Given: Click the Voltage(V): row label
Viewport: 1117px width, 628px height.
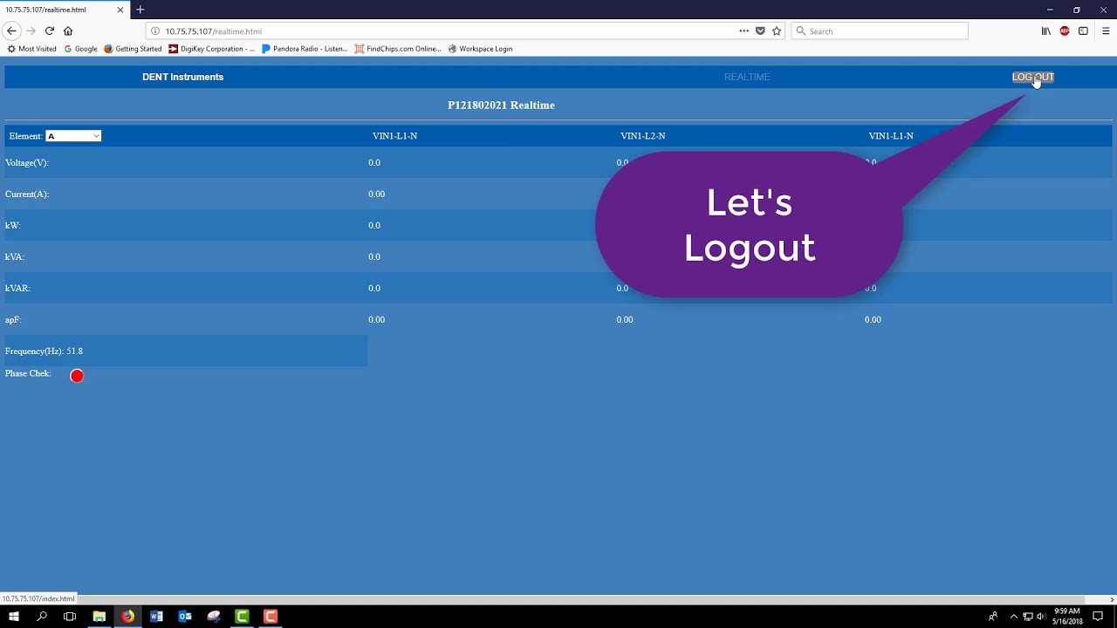Looking at the screenshot, I should 27,163.
